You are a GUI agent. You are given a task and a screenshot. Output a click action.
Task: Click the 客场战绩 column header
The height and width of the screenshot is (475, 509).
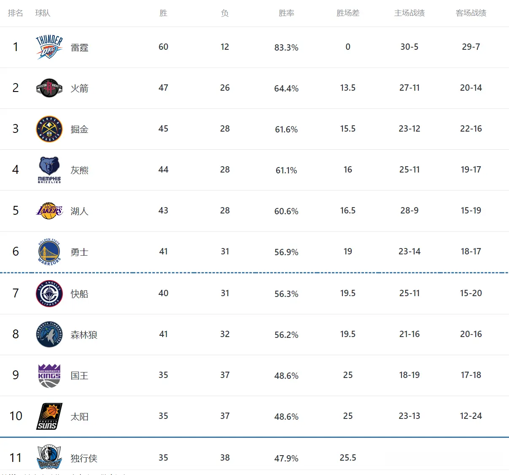[x=471, y=13]
